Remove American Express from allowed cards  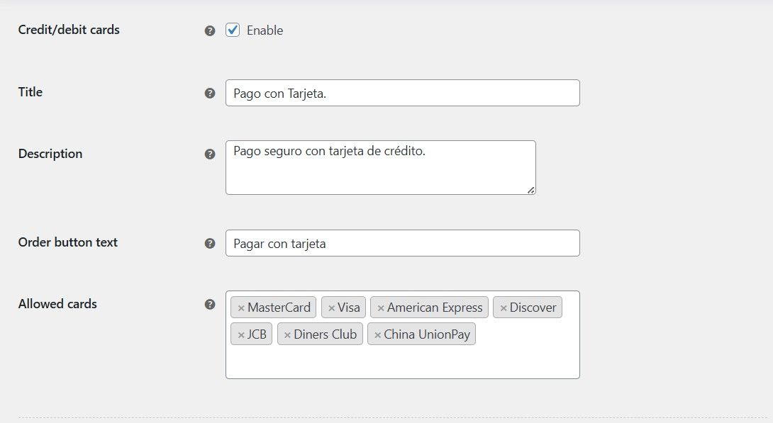point(381,308)
